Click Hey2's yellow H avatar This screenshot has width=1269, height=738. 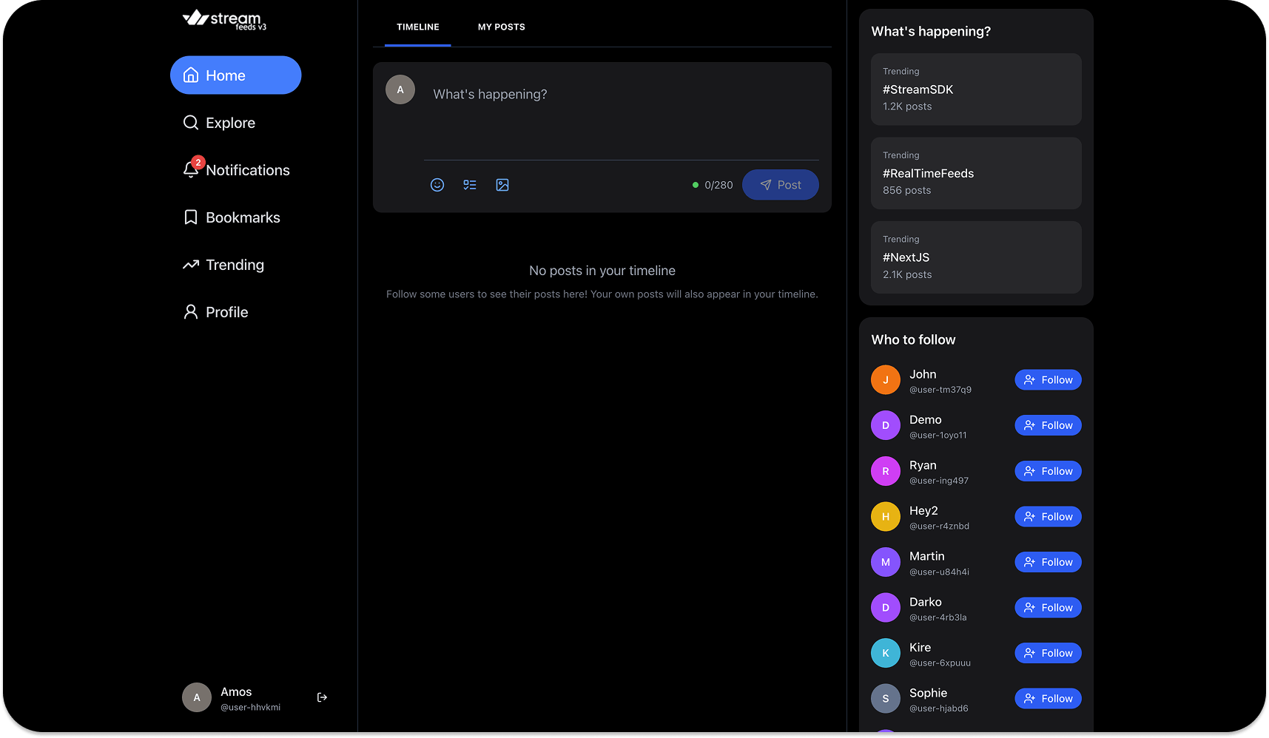tap(886, 517)
